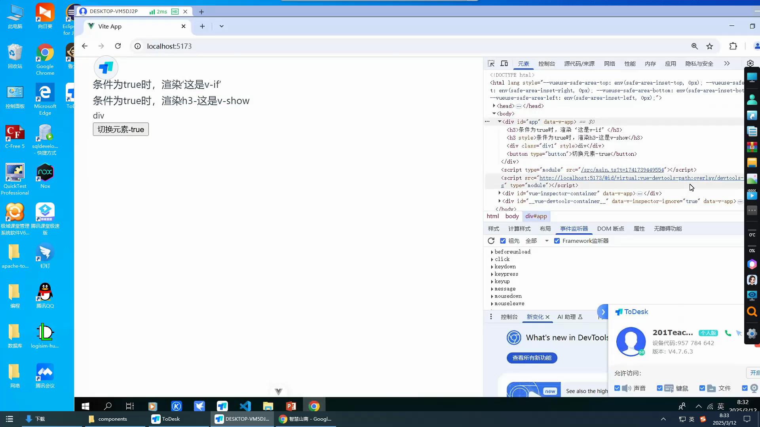The width and height of the screenshot is (760, 427).
Task: Toggle the 声音 sound permission checkbox
Action: tap(617, 388)
